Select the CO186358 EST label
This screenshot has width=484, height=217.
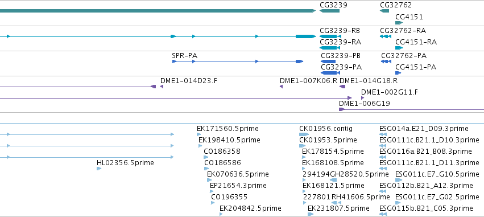point(222,152)
